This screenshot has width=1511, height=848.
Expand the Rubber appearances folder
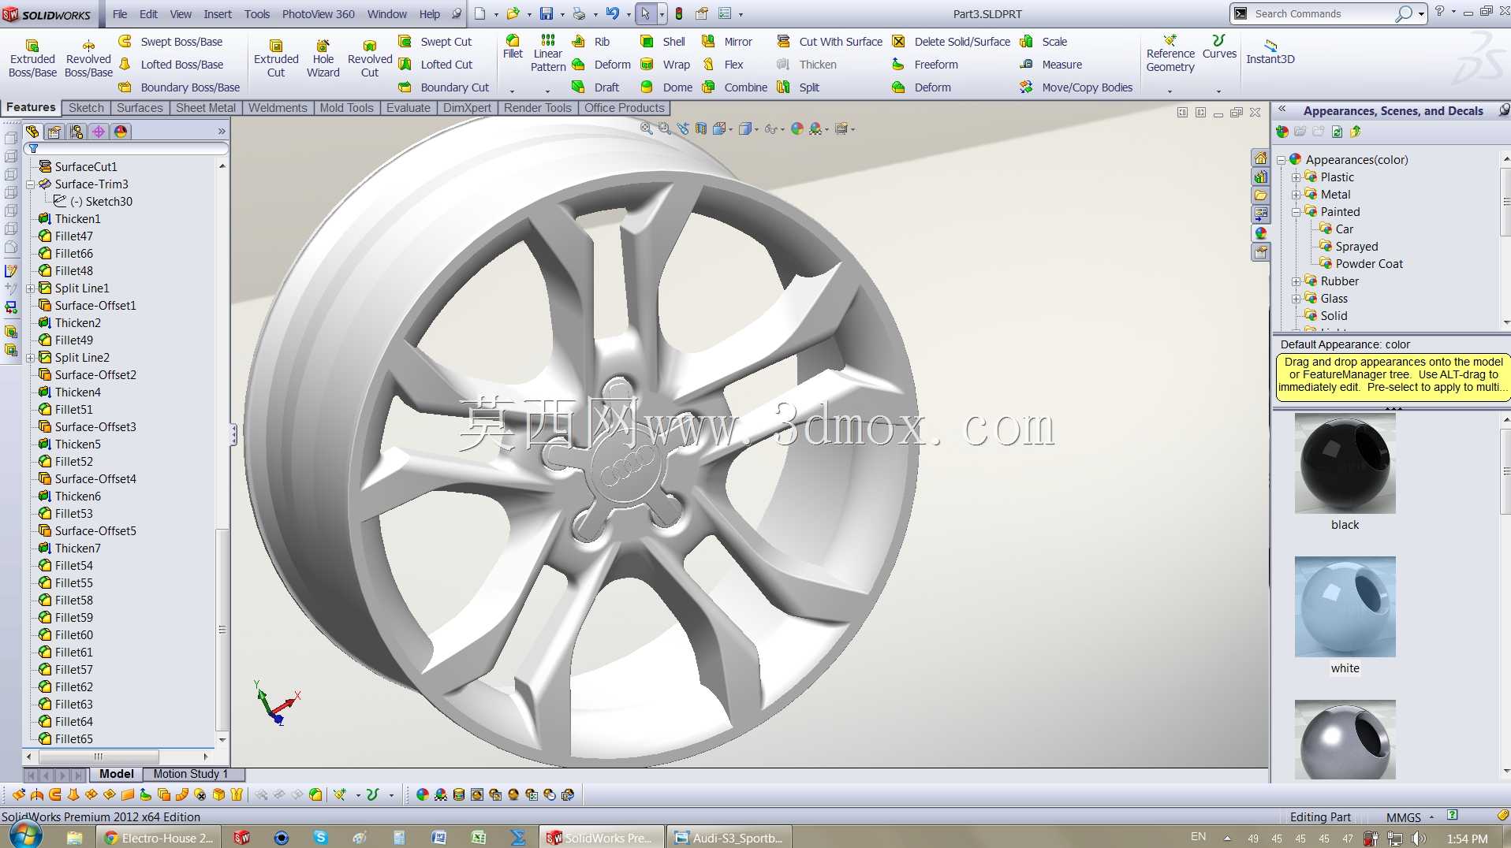(x=1296, y=281)
